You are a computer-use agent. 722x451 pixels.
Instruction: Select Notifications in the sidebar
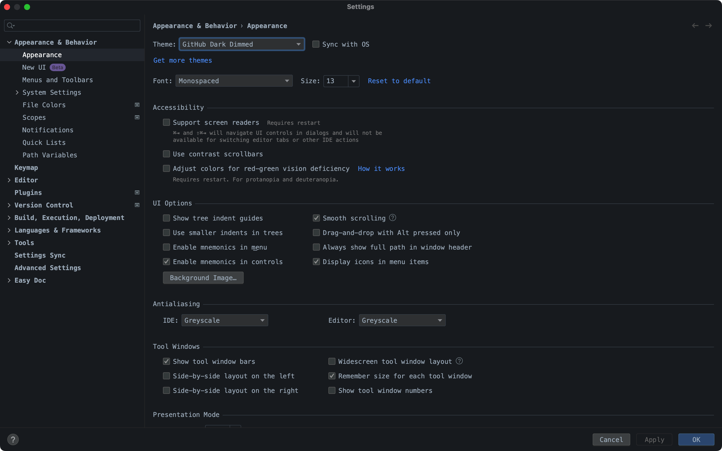(x=48, y=130)
